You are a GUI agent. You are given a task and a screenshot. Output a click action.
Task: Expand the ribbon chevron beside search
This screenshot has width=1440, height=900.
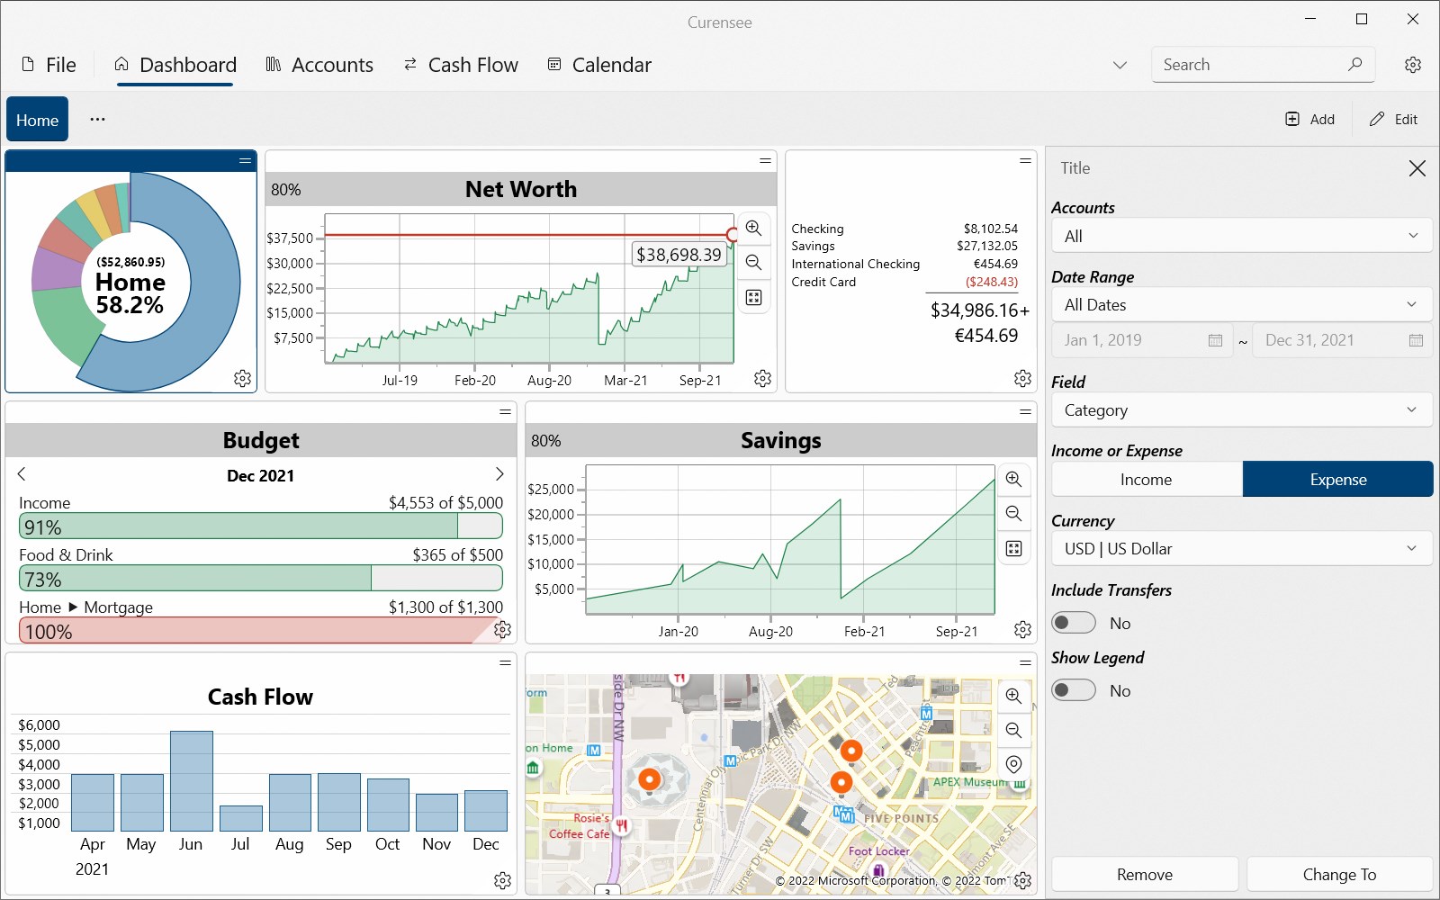[x=1120, y=65]
